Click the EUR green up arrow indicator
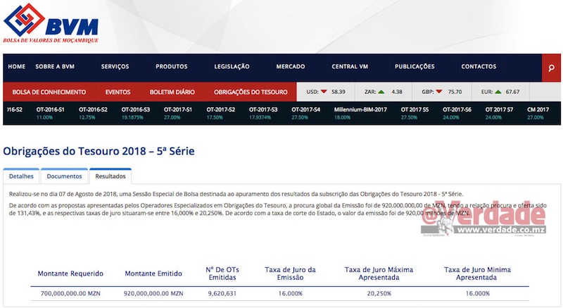This screenshot has height=308, width=563. point(497,92)
